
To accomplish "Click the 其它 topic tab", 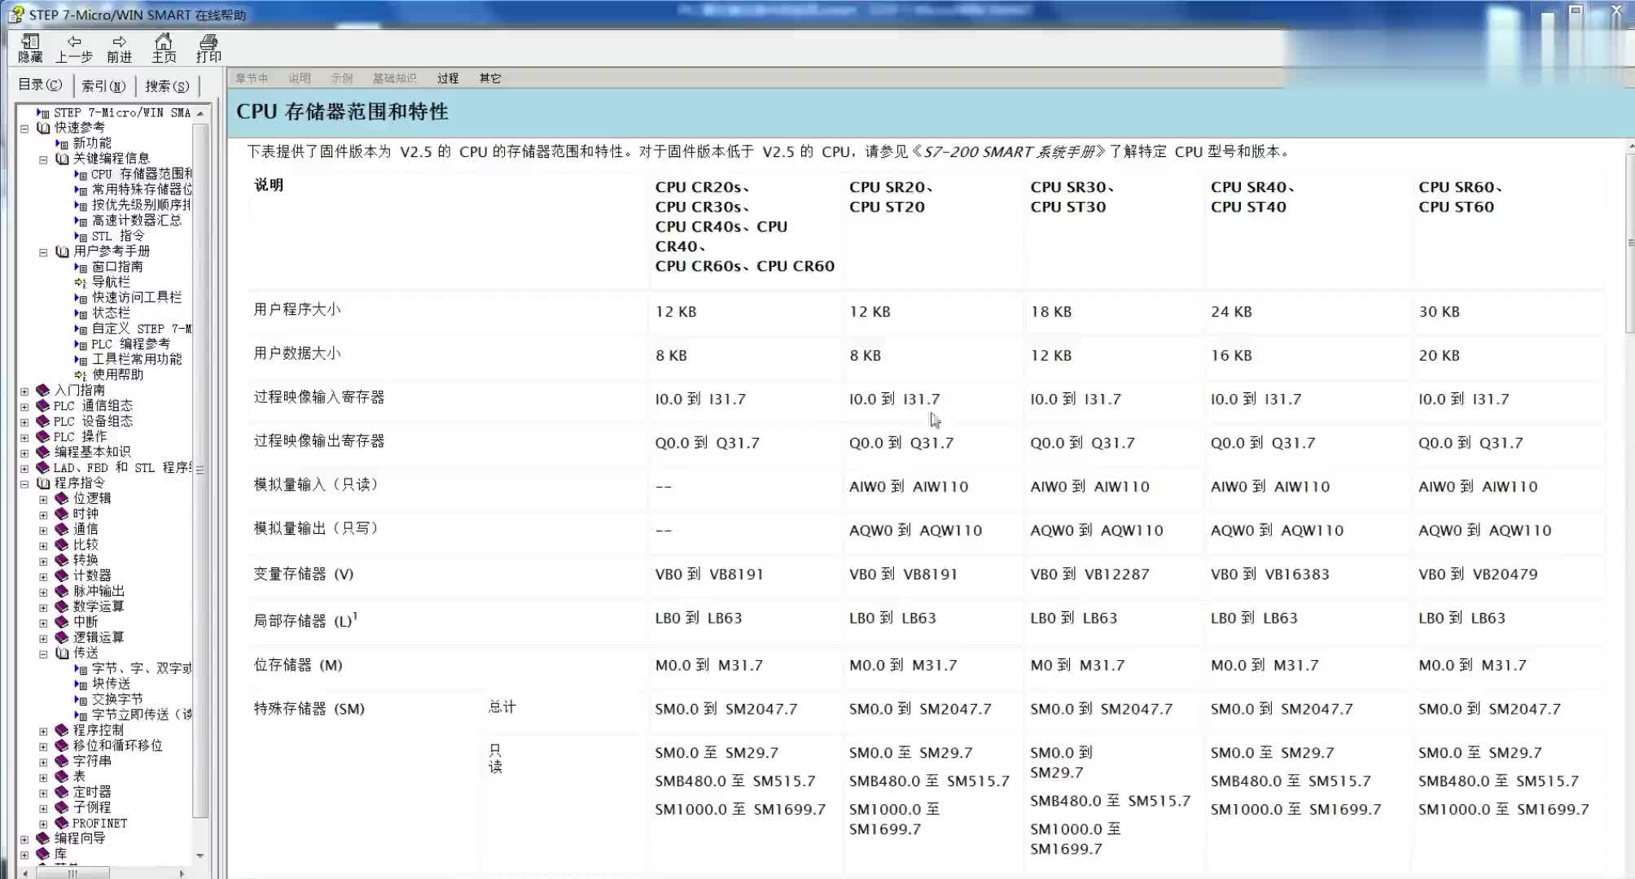I will (490, 78).
